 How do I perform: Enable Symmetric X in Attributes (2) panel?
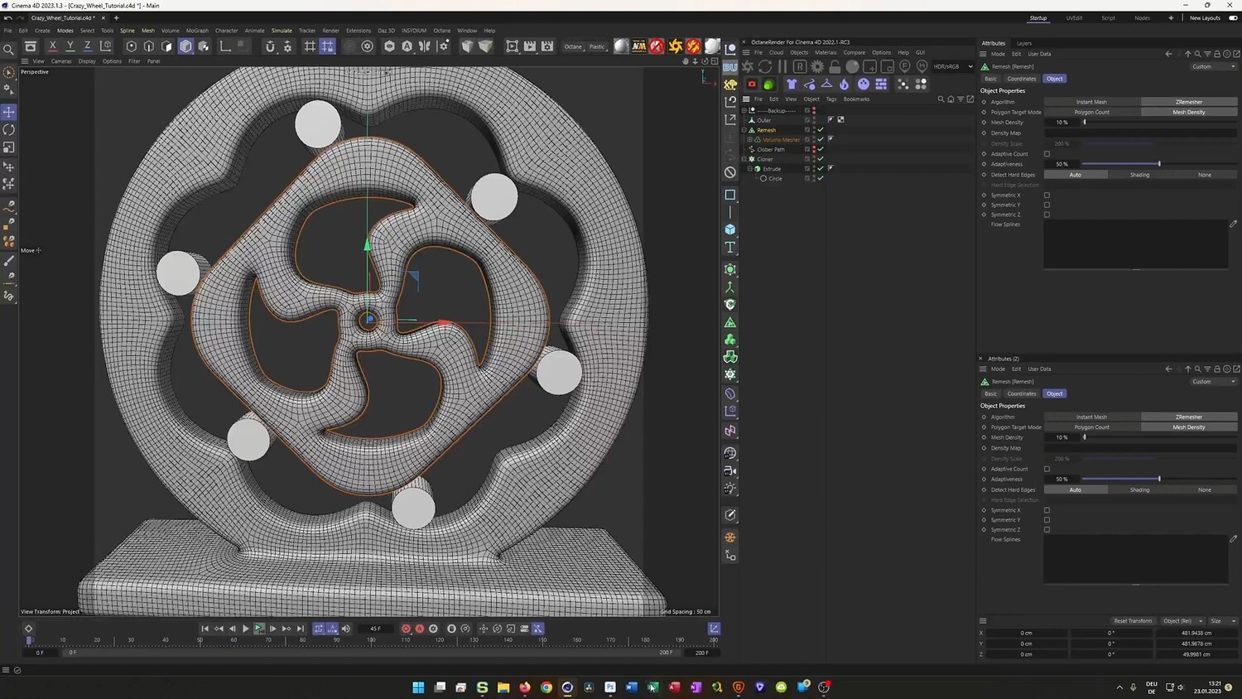tap(1047, 510)
